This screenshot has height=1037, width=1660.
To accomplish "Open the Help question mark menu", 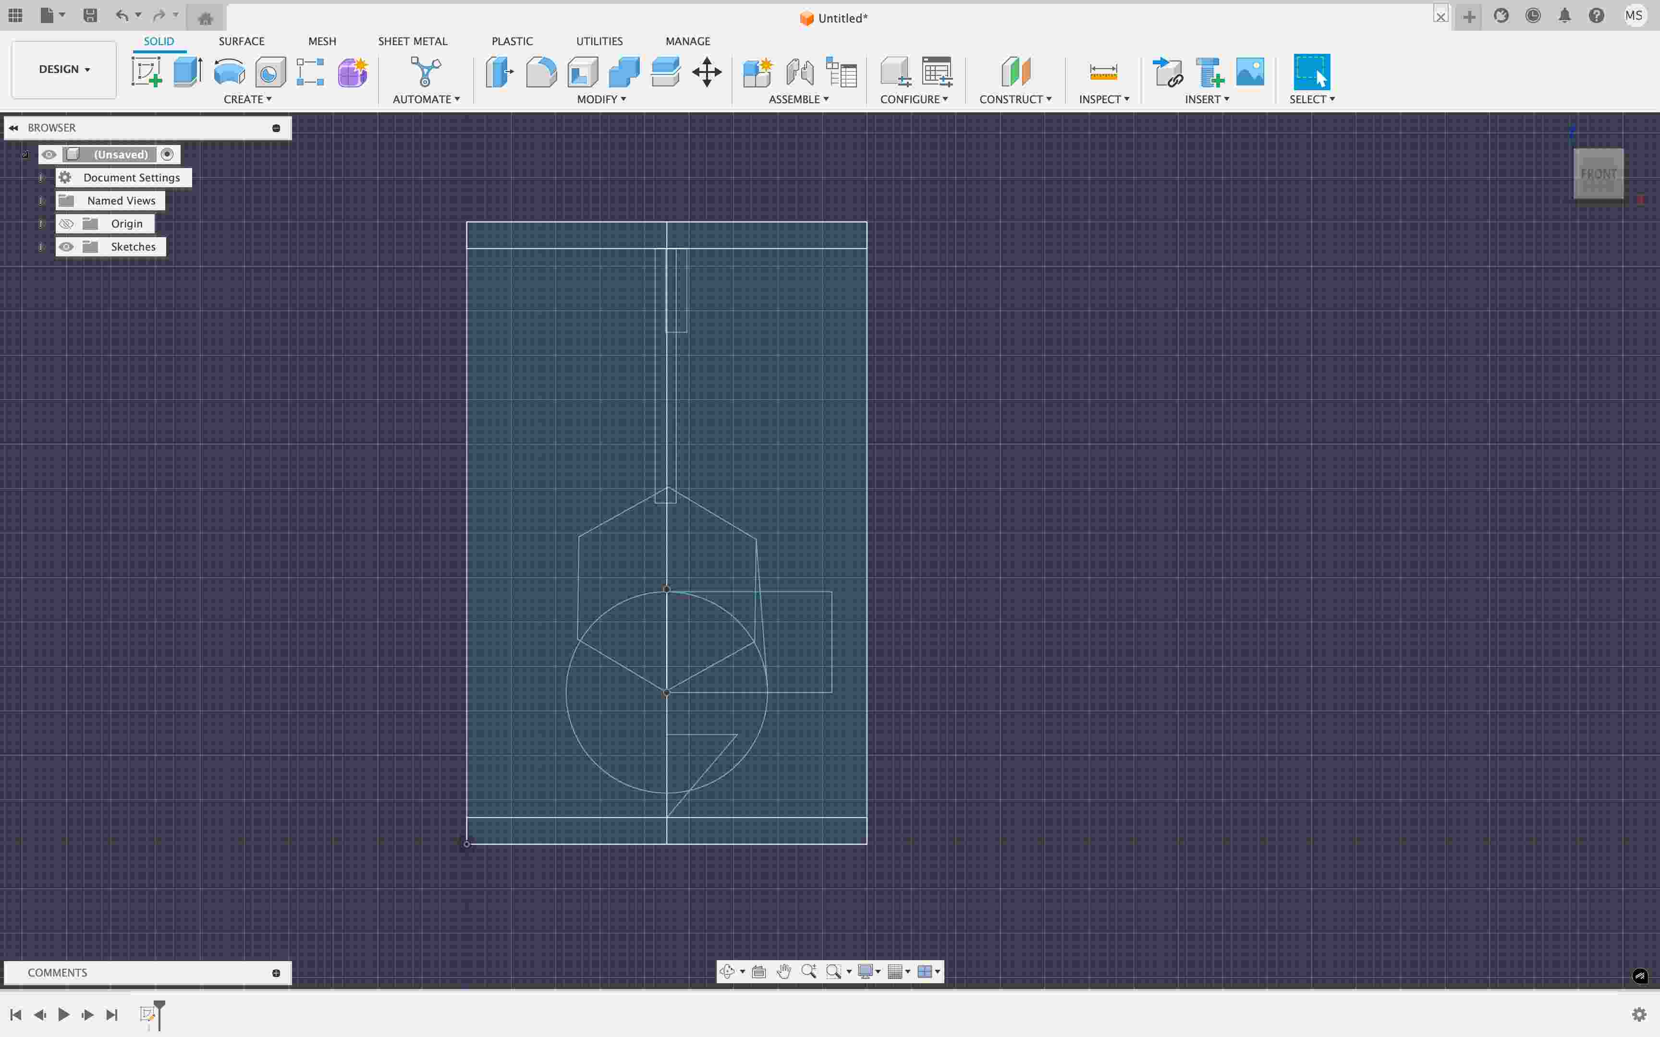I will point(1596,16).
